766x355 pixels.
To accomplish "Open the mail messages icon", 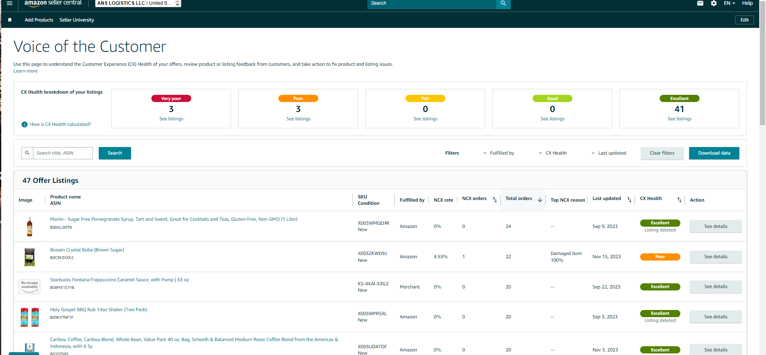I will point(700,3).
